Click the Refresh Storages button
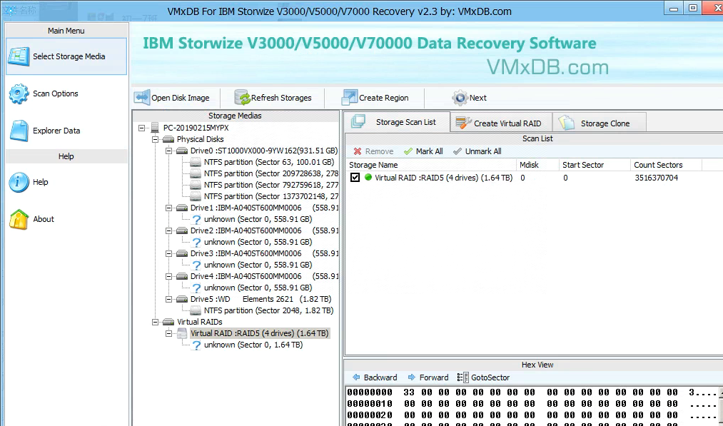The width and height of the screenshot is (723, 426). point(273,98)
